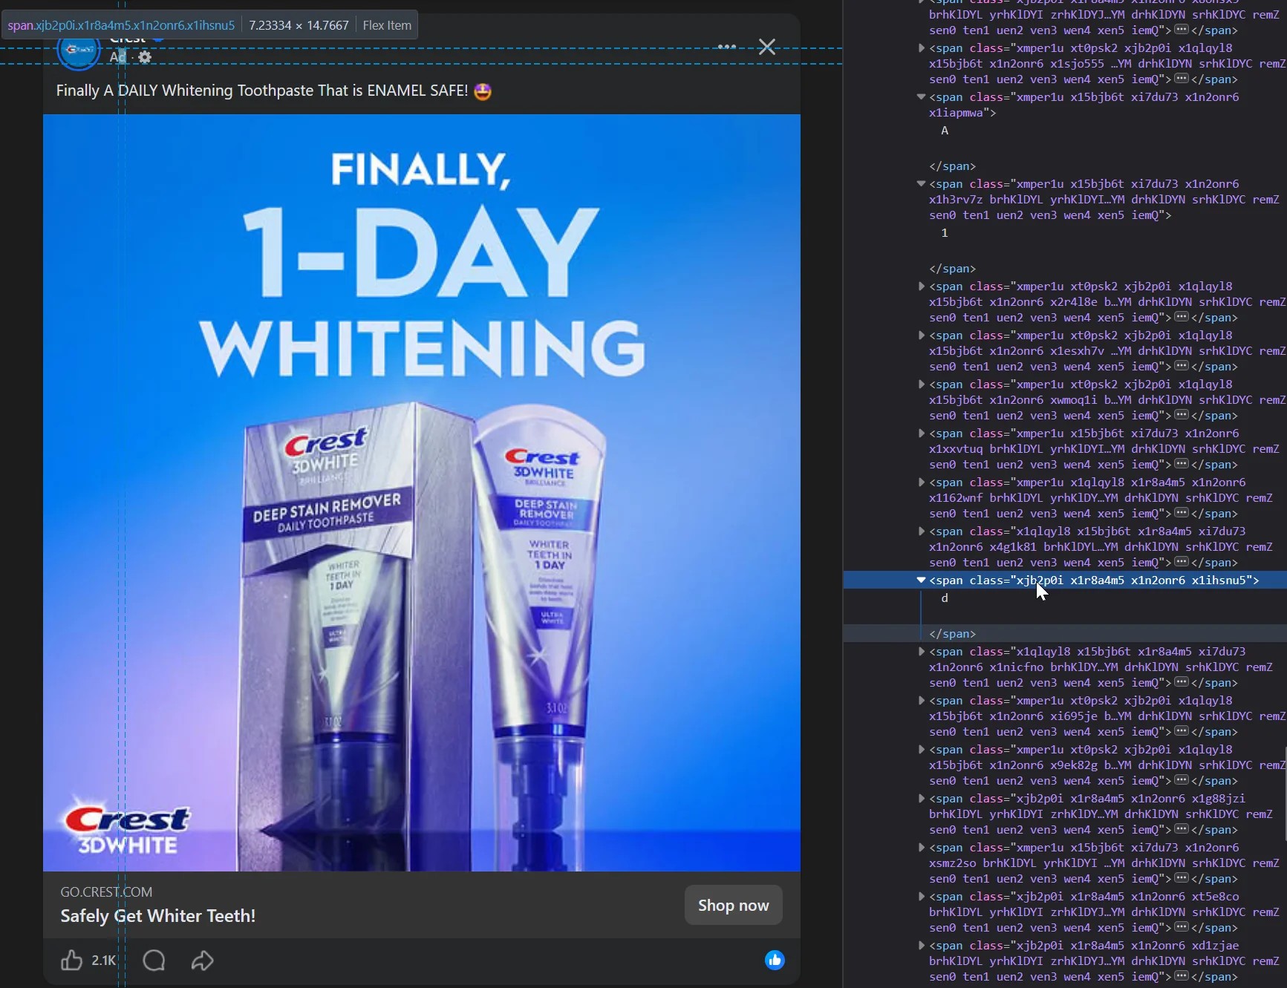Select the closing span tag below 'd'
1287x988 pixels.
[x=953, y=634]
